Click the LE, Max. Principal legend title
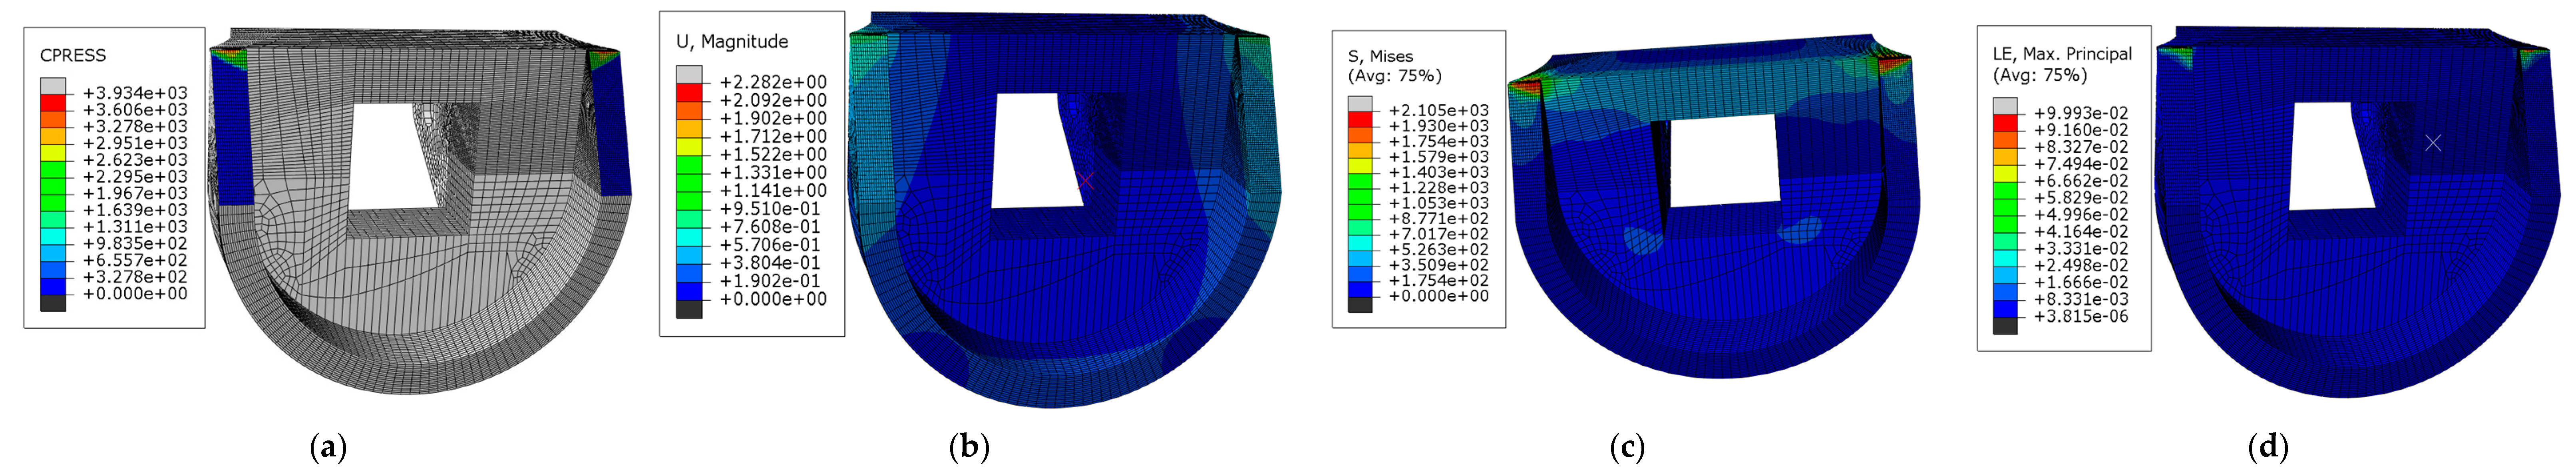Screen dimensions: 2576x474 coord(2062,54)
